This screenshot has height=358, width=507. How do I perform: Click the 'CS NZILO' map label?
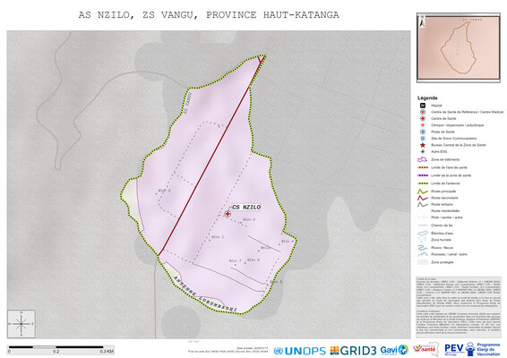(246, 207)
